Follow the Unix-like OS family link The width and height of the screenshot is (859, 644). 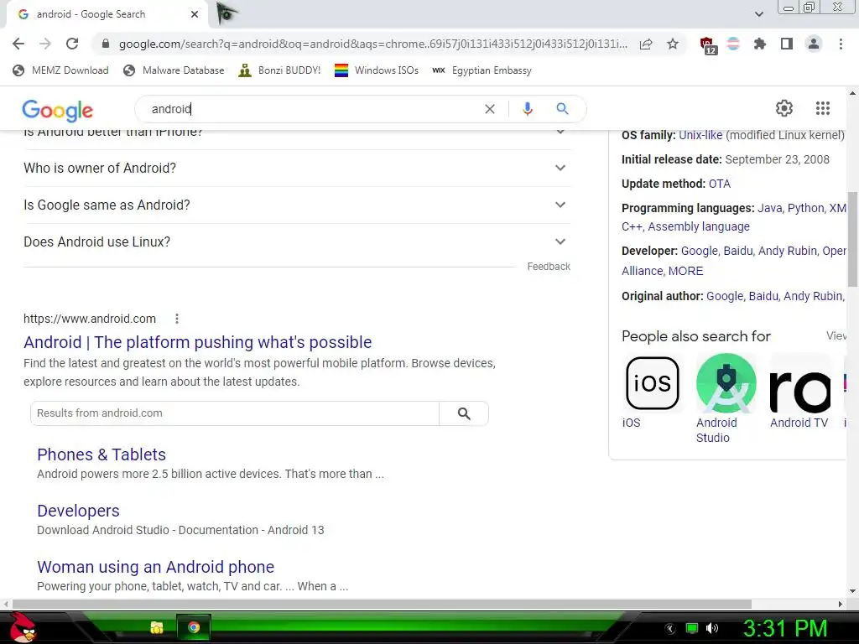point(700,135)
